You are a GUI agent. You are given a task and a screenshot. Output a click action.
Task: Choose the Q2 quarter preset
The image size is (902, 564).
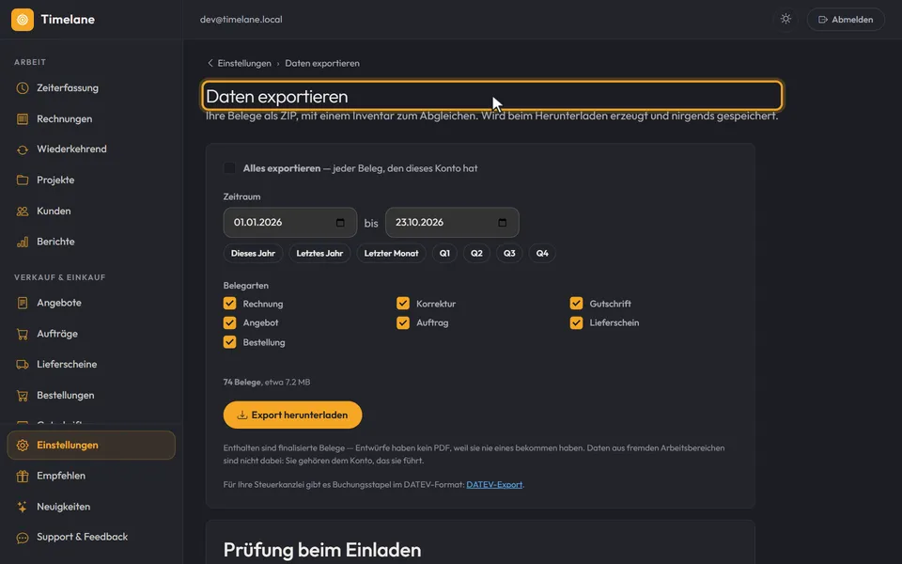pyautogui.click(x=477, y=253)
